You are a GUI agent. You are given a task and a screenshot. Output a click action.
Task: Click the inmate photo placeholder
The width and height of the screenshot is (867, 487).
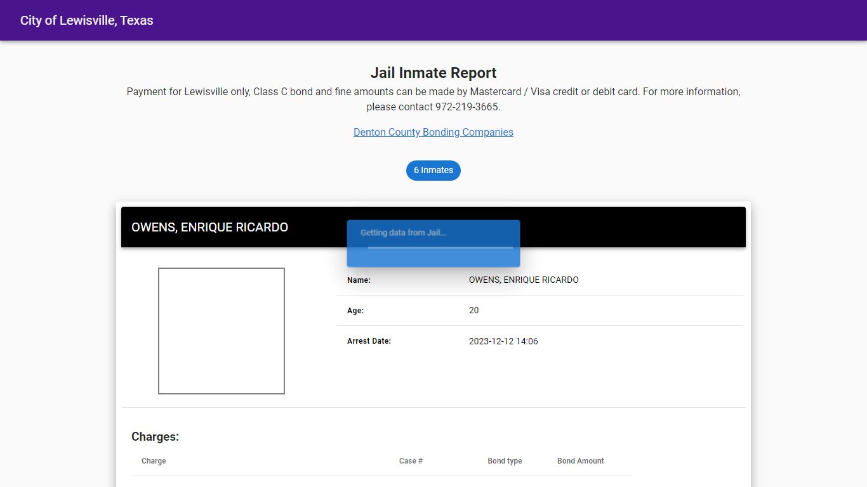(x=222, y=331)
